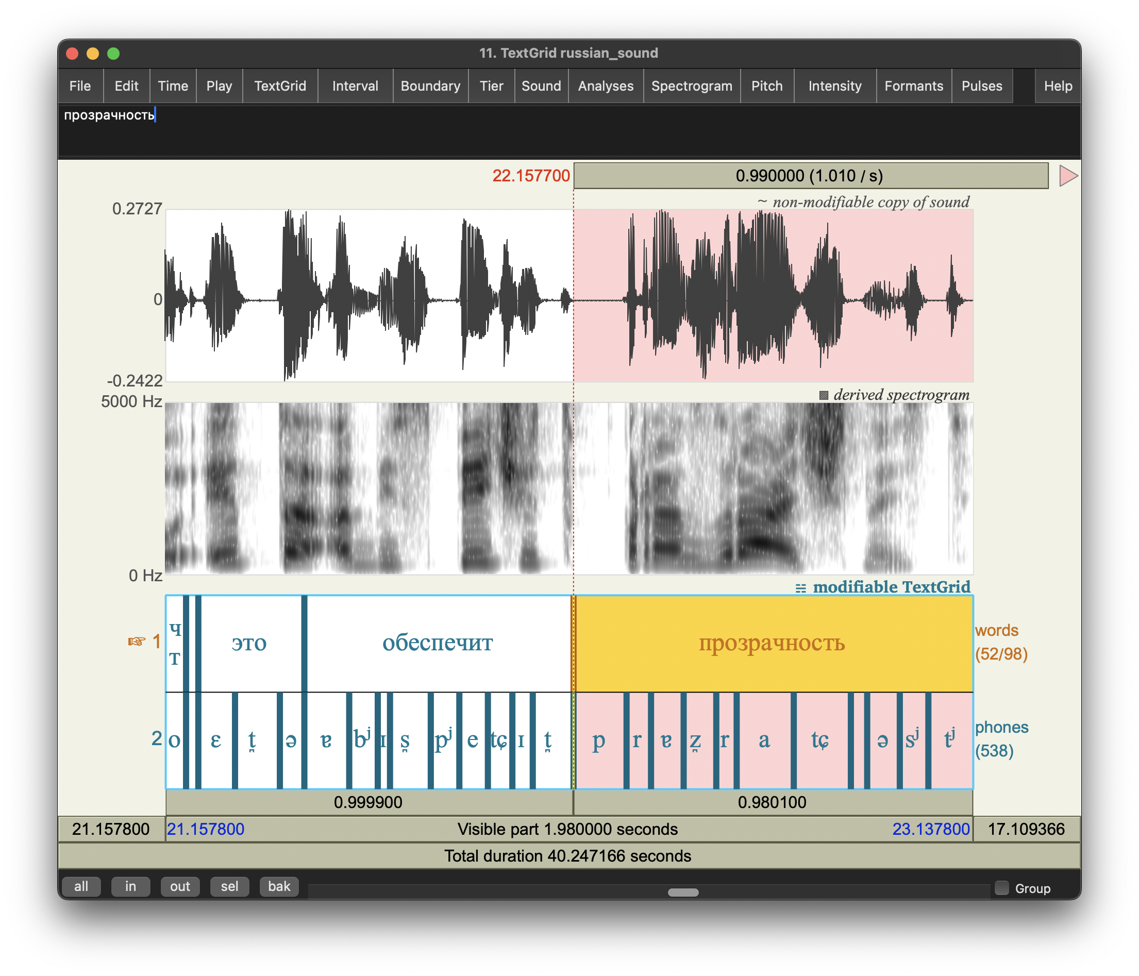
Task: Click the yellow minimize window button
Action: pyautogui.click(x=92, y=53)
